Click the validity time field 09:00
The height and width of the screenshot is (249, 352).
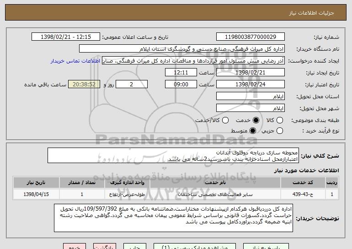[181, 85]
